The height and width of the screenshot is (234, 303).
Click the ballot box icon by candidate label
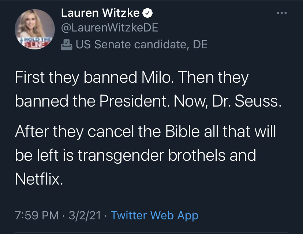click(x=66, y=45)
